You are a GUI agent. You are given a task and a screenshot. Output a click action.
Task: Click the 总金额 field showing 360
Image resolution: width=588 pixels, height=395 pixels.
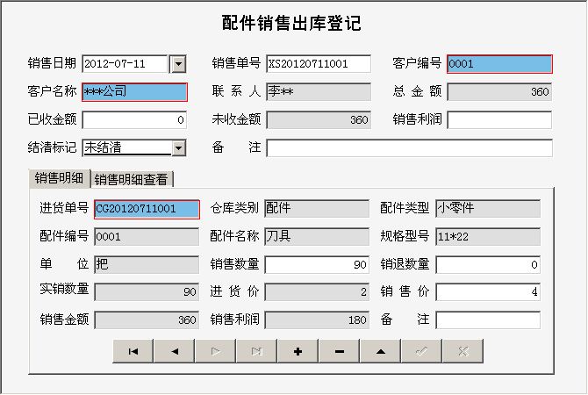point(499,92)
